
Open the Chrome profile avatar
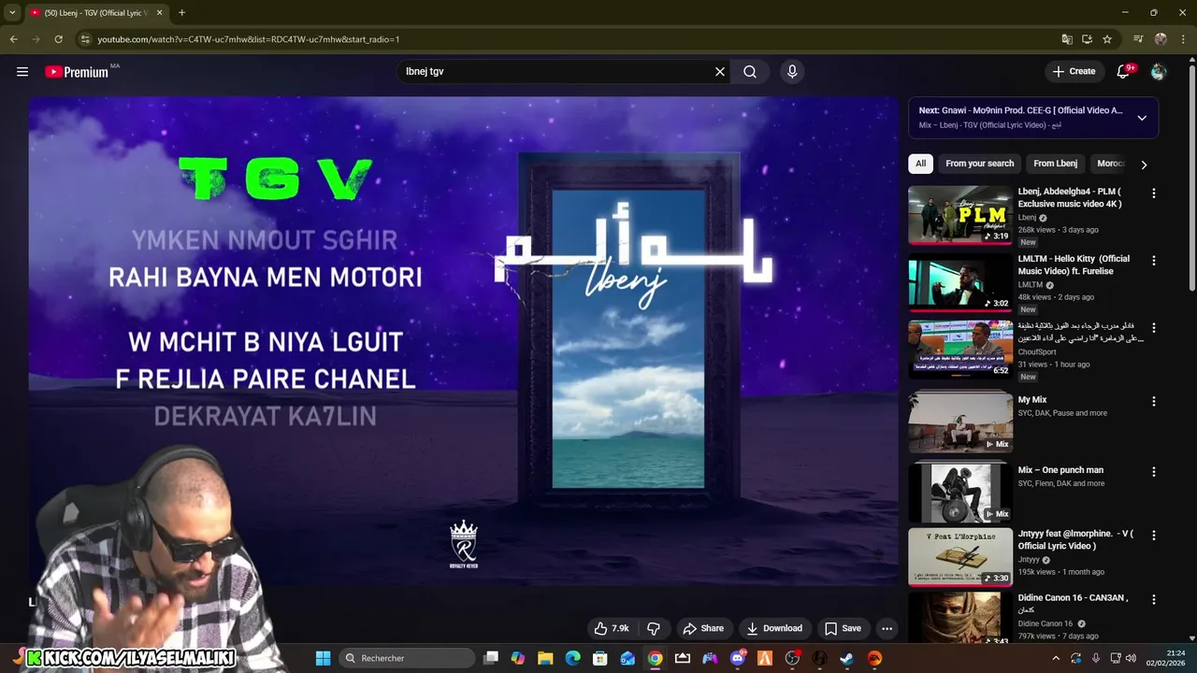[x=1161, y=39]
